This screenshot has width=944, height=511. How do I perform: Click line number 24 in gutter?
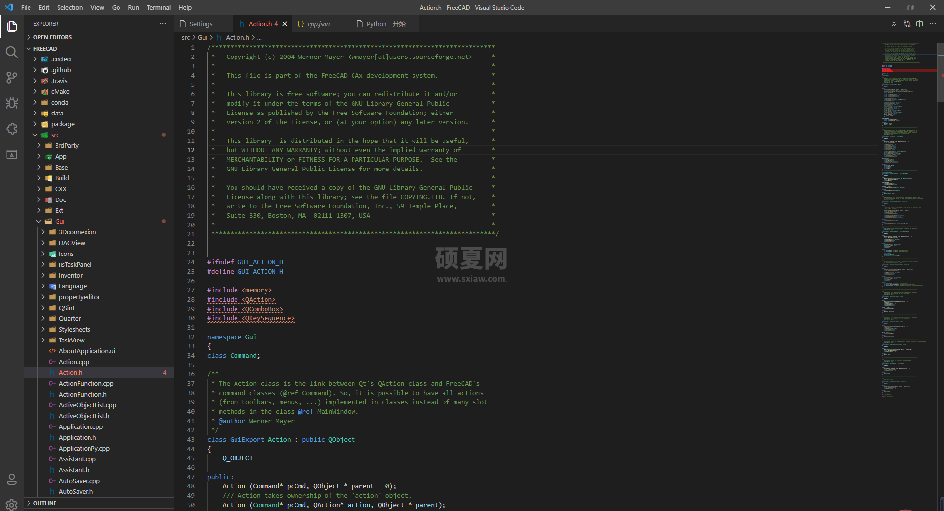click(x=191, y=262)
